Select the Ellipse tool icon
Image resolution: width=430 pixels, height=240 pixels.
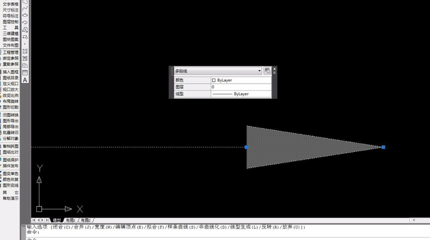(x=25, y=16)
